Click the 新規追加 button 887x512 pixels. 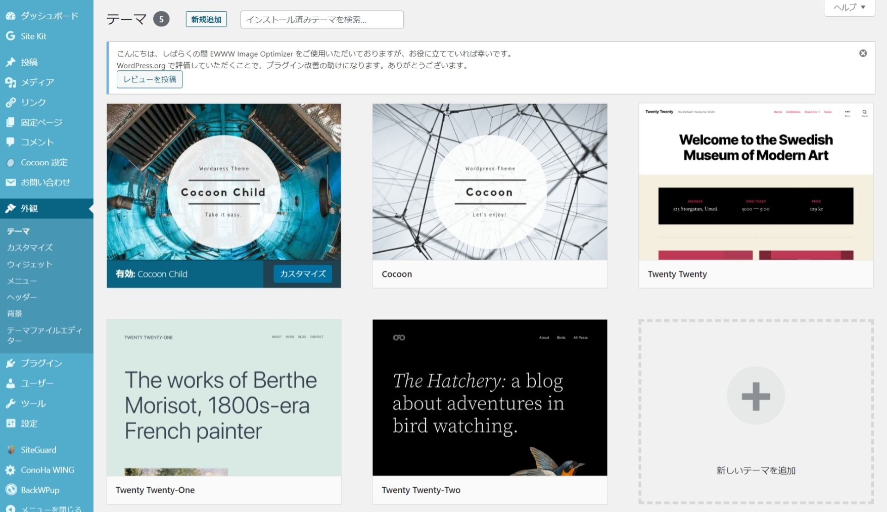click(206, 19)
